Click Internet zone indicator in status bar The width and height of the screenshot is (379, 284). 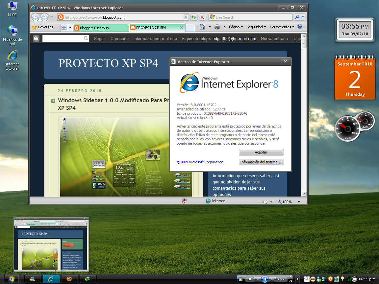215,201
